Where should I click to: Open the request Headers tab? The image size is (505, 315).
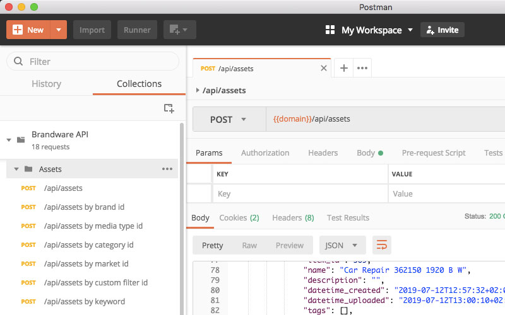tap(323, 153)
